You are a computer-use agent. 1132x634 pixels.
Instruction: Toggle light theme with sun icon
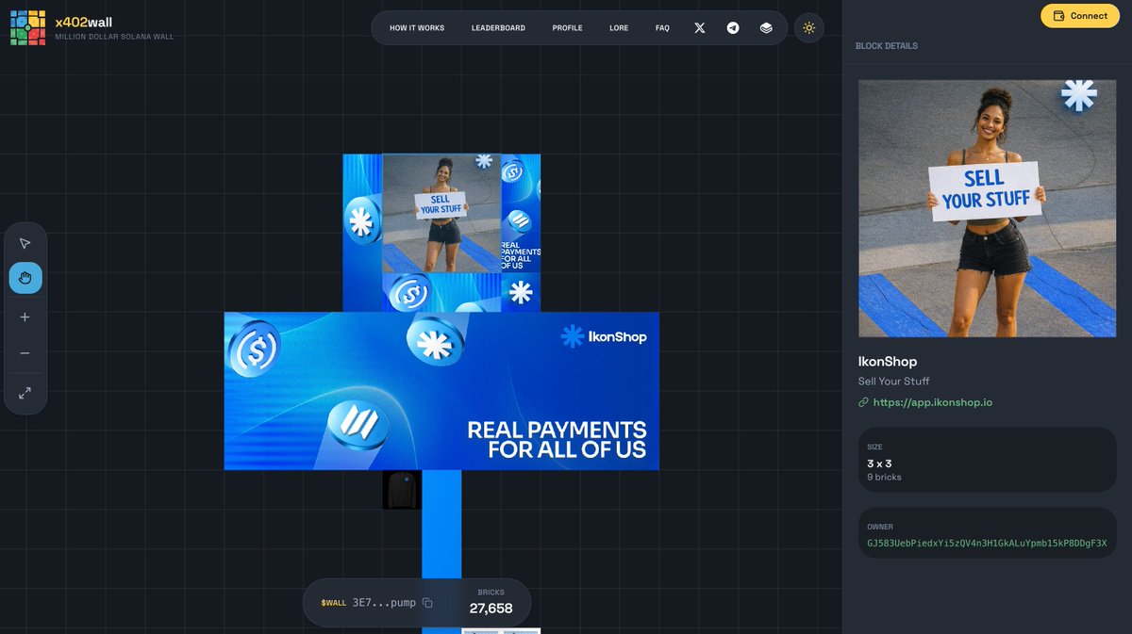click(808, 28)
